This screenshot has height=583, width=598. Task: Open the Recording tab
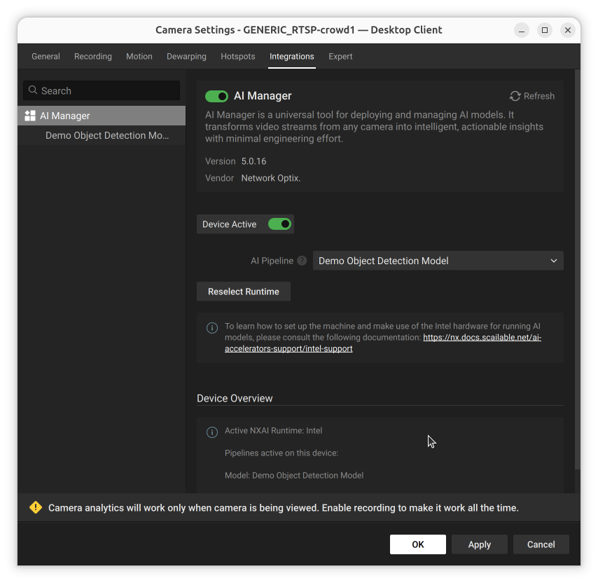pyautogui.click(x=93, y=57)
